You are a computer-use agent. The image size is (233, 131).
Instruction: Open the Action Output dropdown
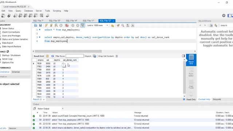pos(50,108)
